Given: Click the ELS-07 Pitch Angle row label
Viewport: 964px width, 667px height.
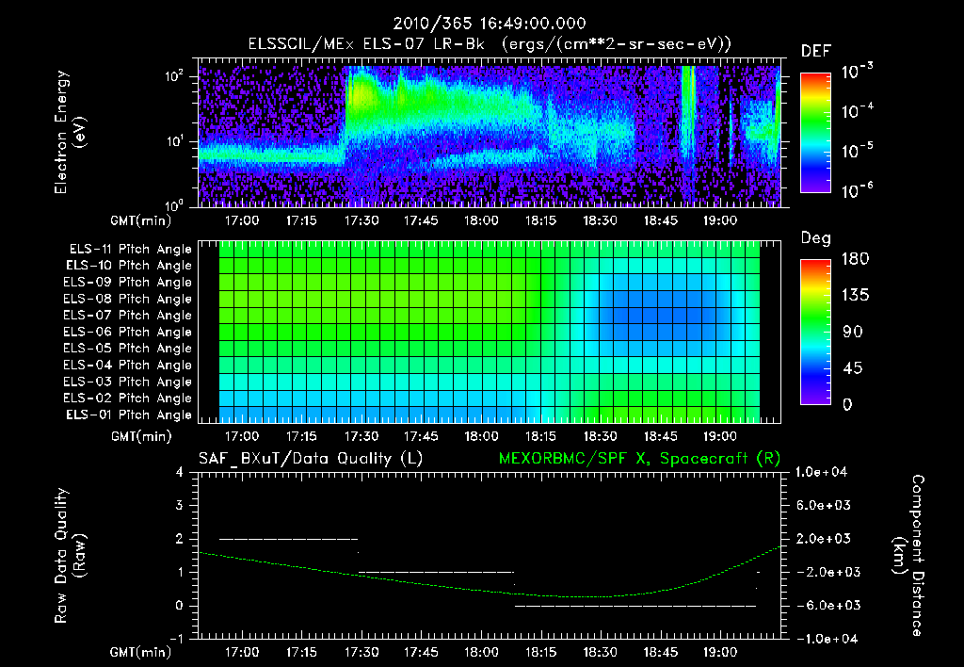Looking at the screenshot, I should pos(128,316).
